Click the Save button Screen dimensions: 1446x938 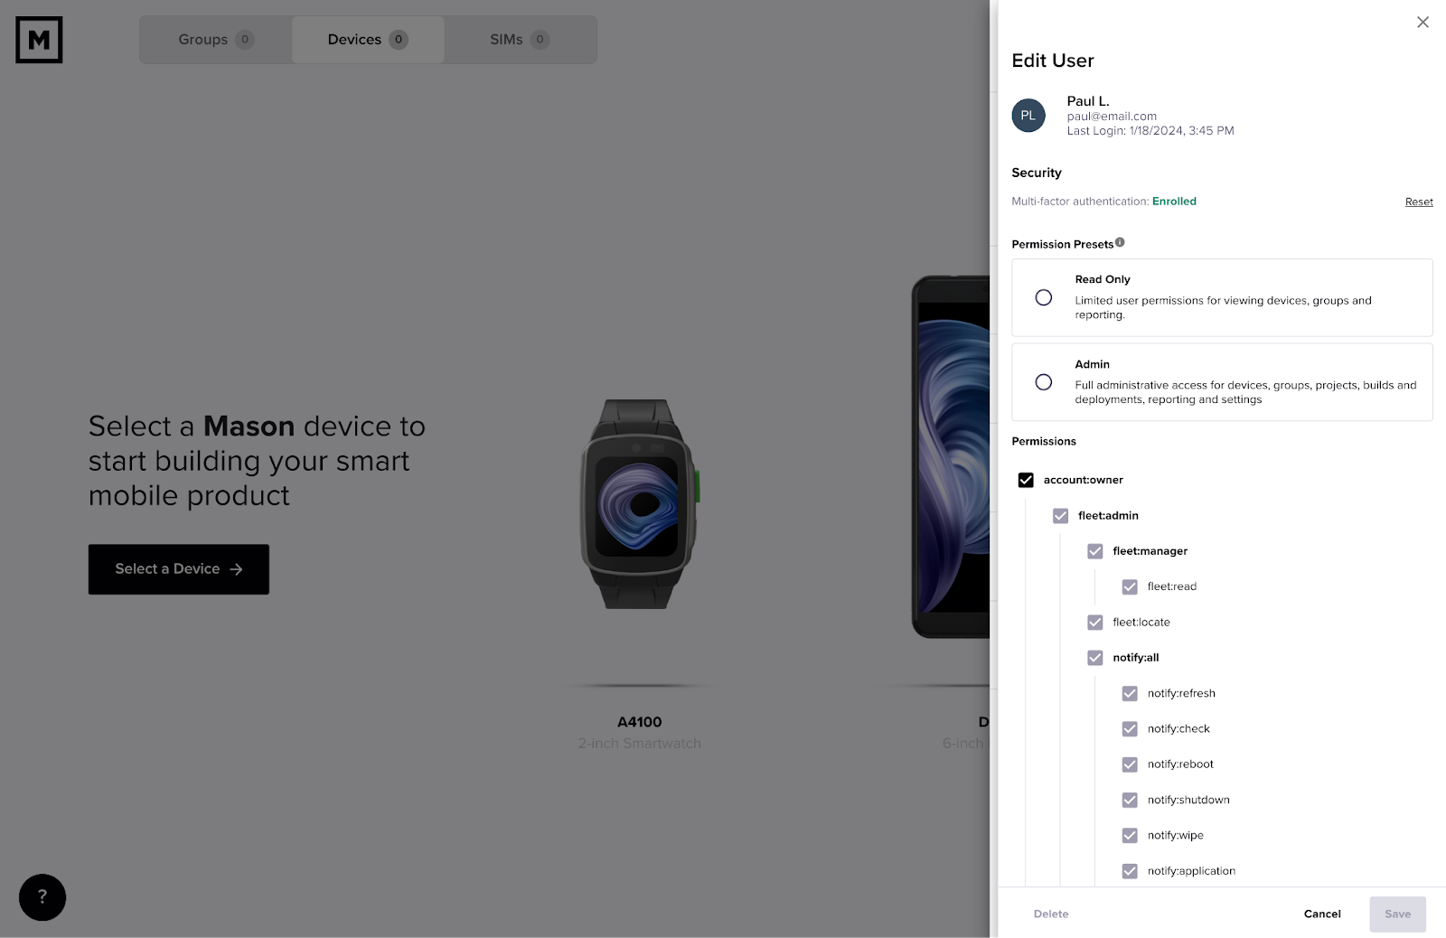[1397, 914]
